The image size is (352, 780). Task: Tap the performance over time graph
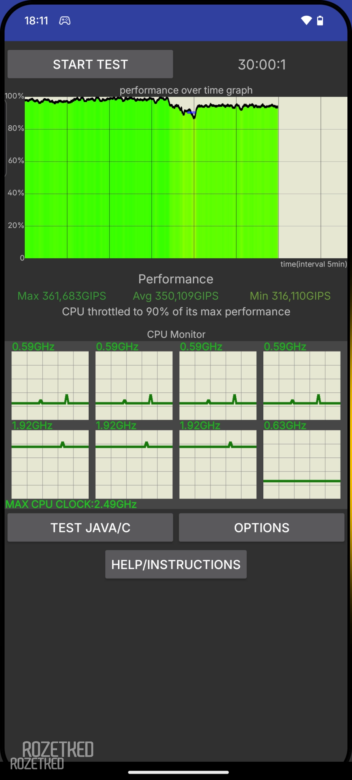tap(186, 177)
